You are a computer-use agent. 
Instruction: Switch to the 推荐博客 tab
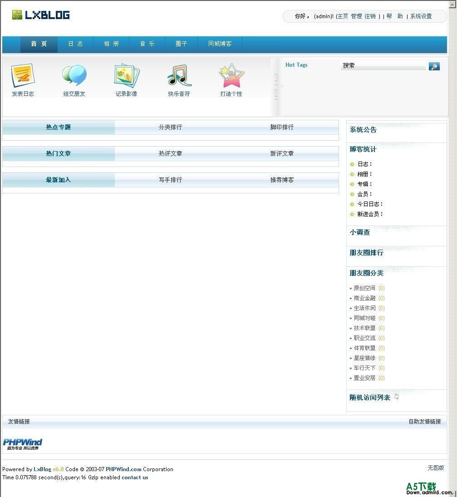[x=282, y=180]
